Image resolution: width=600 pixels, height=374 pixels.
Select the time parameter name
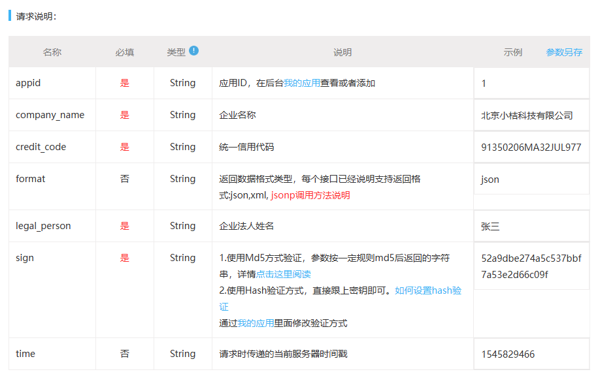[x=25, y=354]
